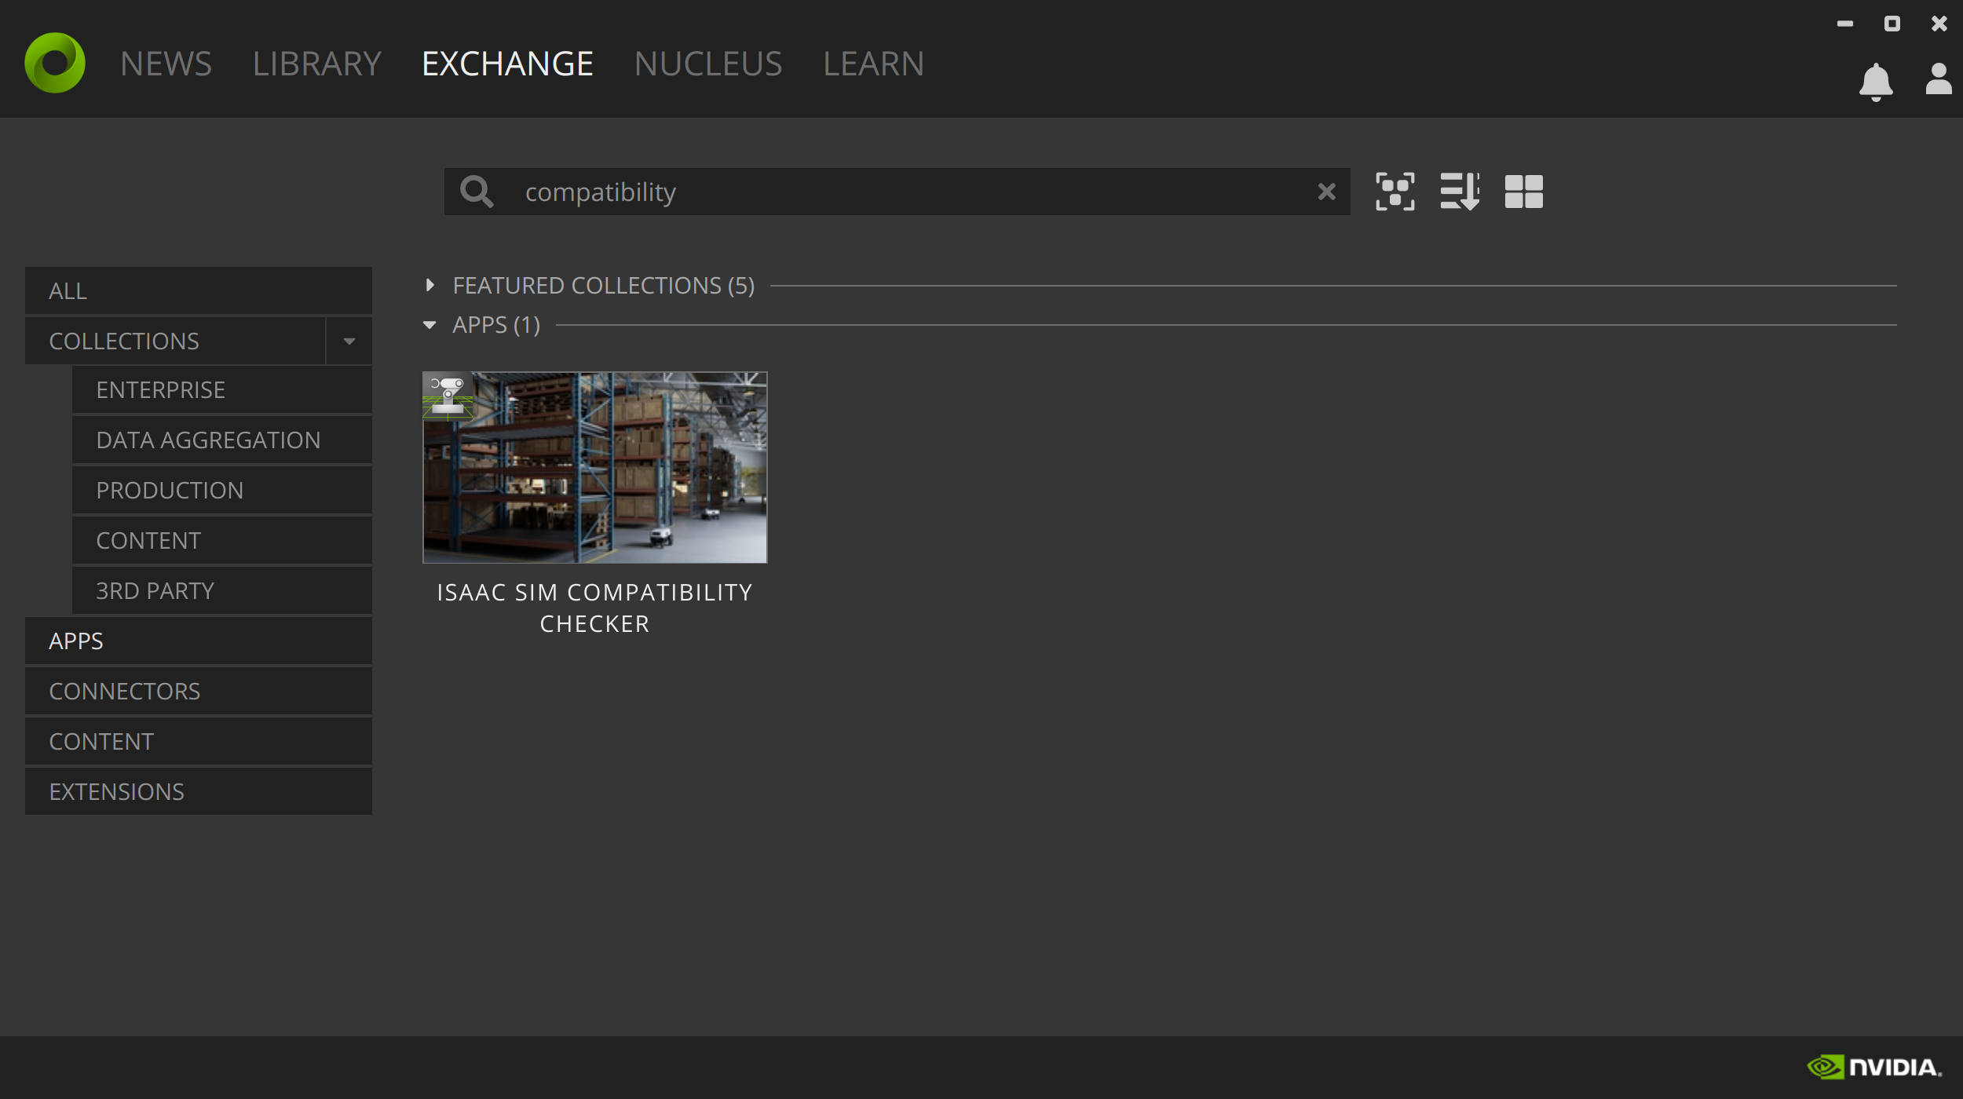Image resolution: width=1963 pixels, height=1099 pixels.
Task: Switch to the Nucleus tab
Action: (x=707, y=64)
